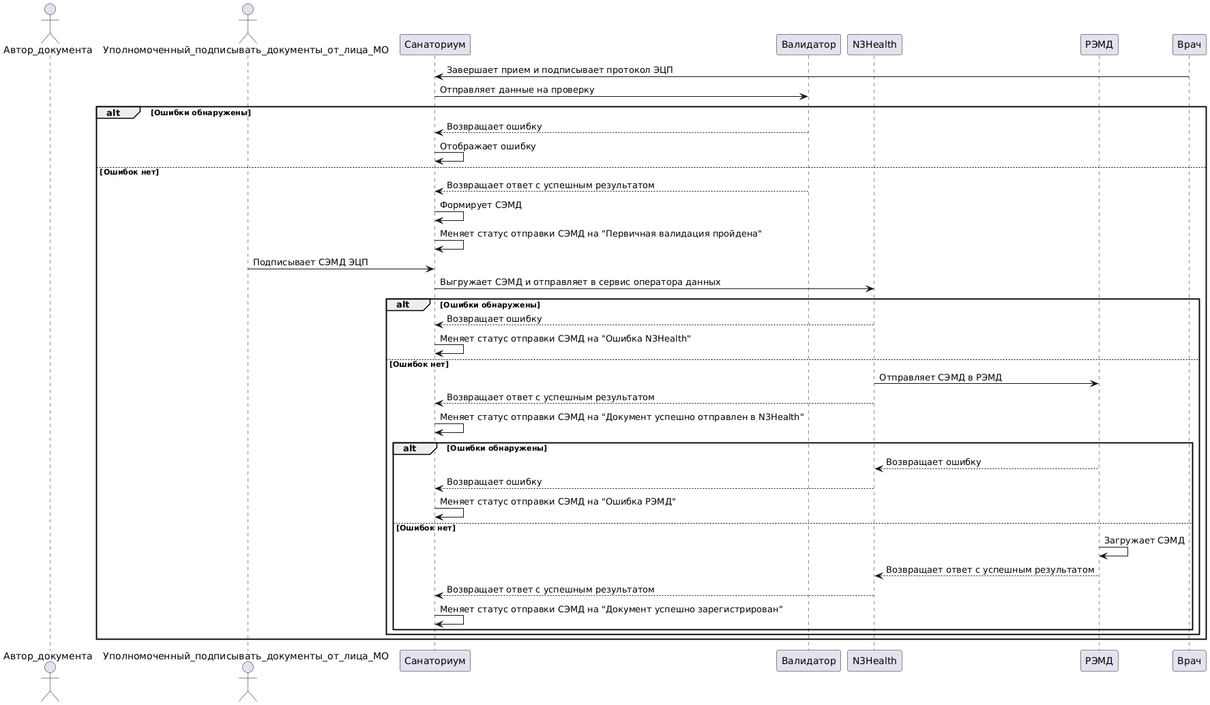Click the self-loop arrow under Загружает СЭМД
The image size is (1210, 705).
[1115, 552]
